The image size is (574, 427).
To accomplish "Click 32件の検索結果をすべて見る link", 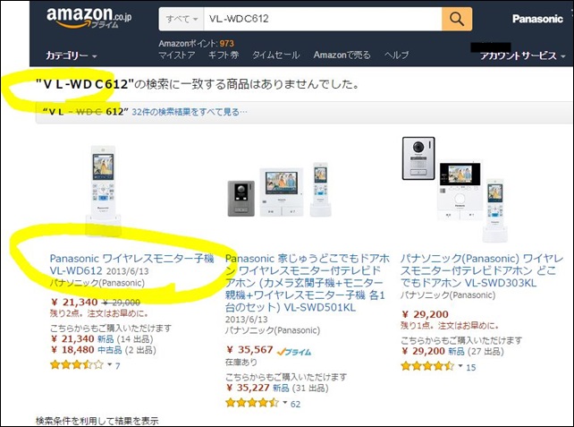I will tap(190, 112).
